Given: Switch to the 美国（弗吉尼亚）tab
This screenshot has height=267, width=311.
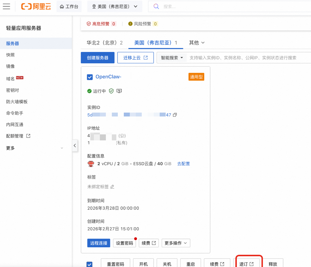Looking at the screenshot, I should [x=156, y=43].
